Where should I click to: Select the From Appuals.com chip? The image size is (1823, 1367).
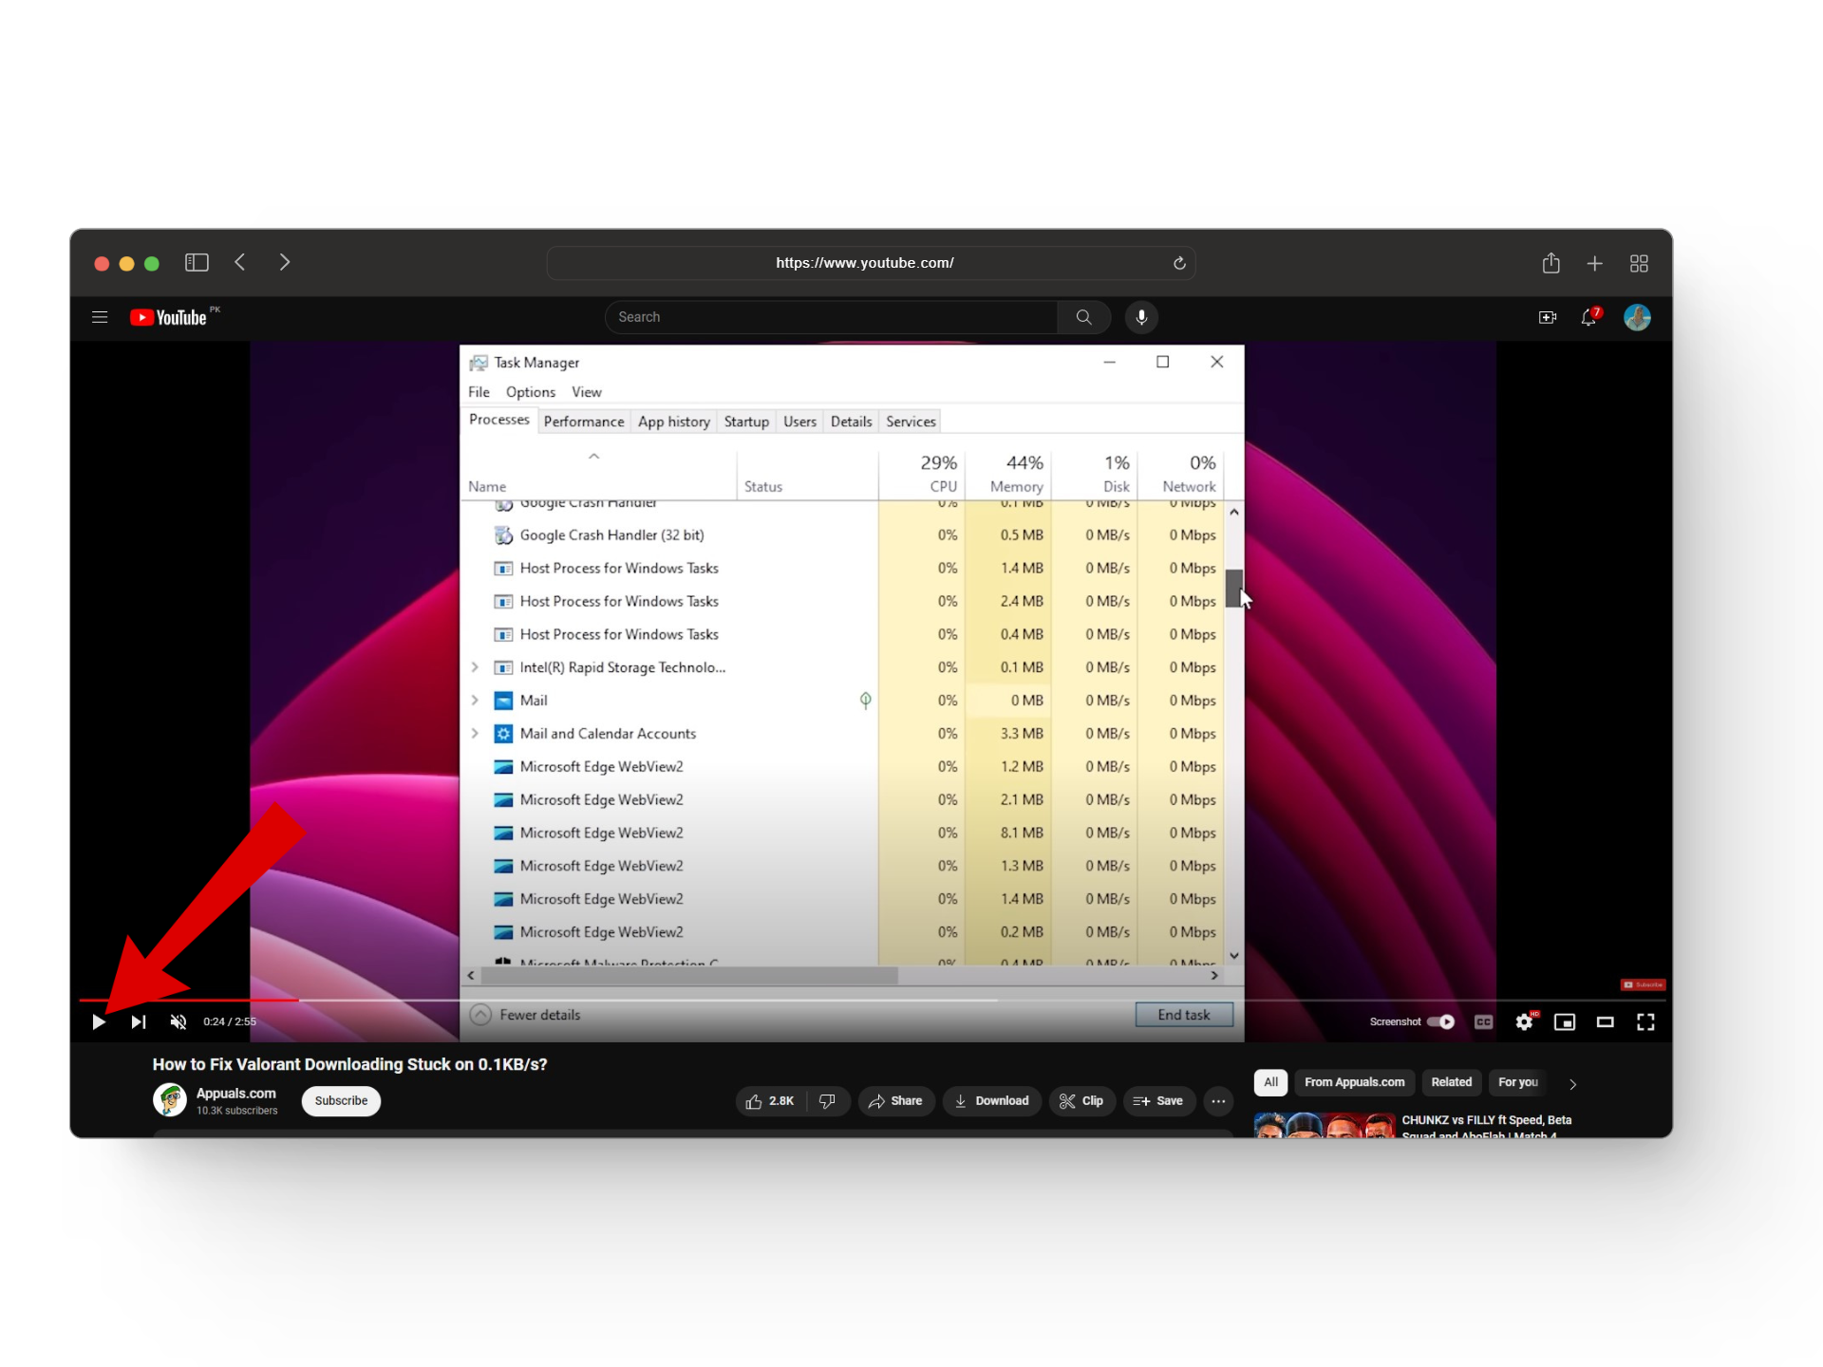pos(1354,1082)
